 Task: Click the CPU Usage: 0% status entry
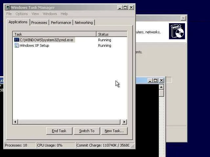click(56, 145)
